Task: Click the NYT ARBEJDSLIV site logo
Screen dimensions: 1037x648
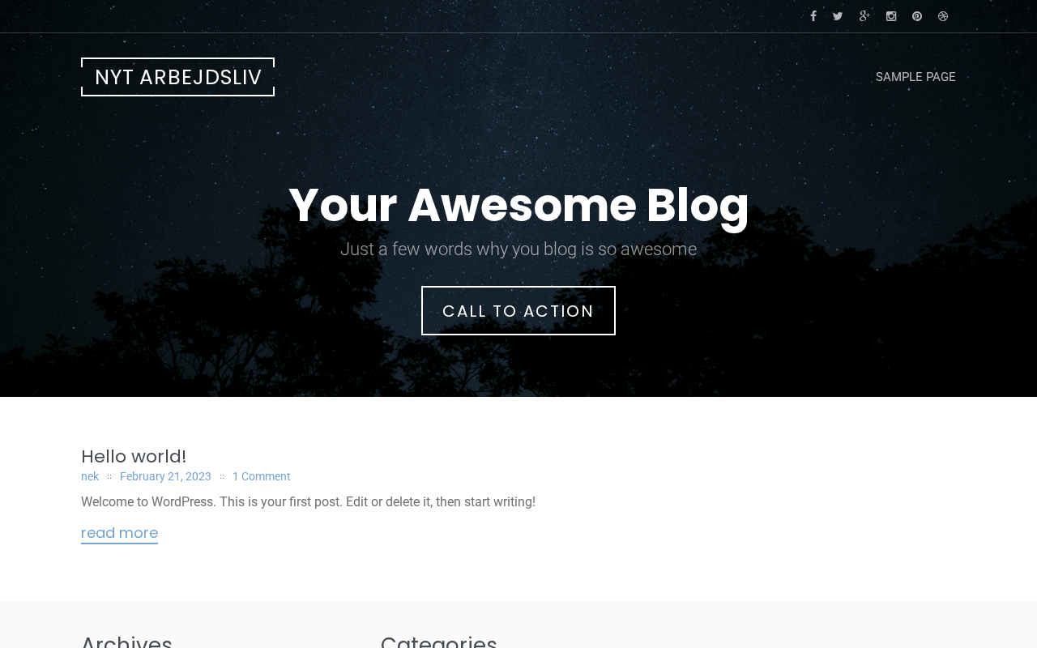Action: coord(178,77)
